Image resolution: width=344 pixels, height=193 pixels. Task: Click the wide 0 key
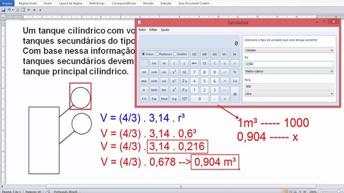coord(199,99)
